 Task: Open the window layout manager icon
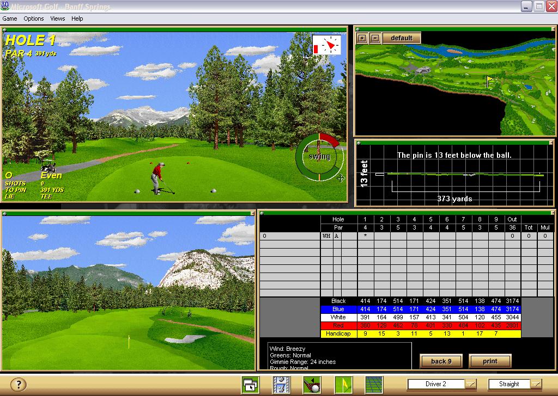[250, 385]
